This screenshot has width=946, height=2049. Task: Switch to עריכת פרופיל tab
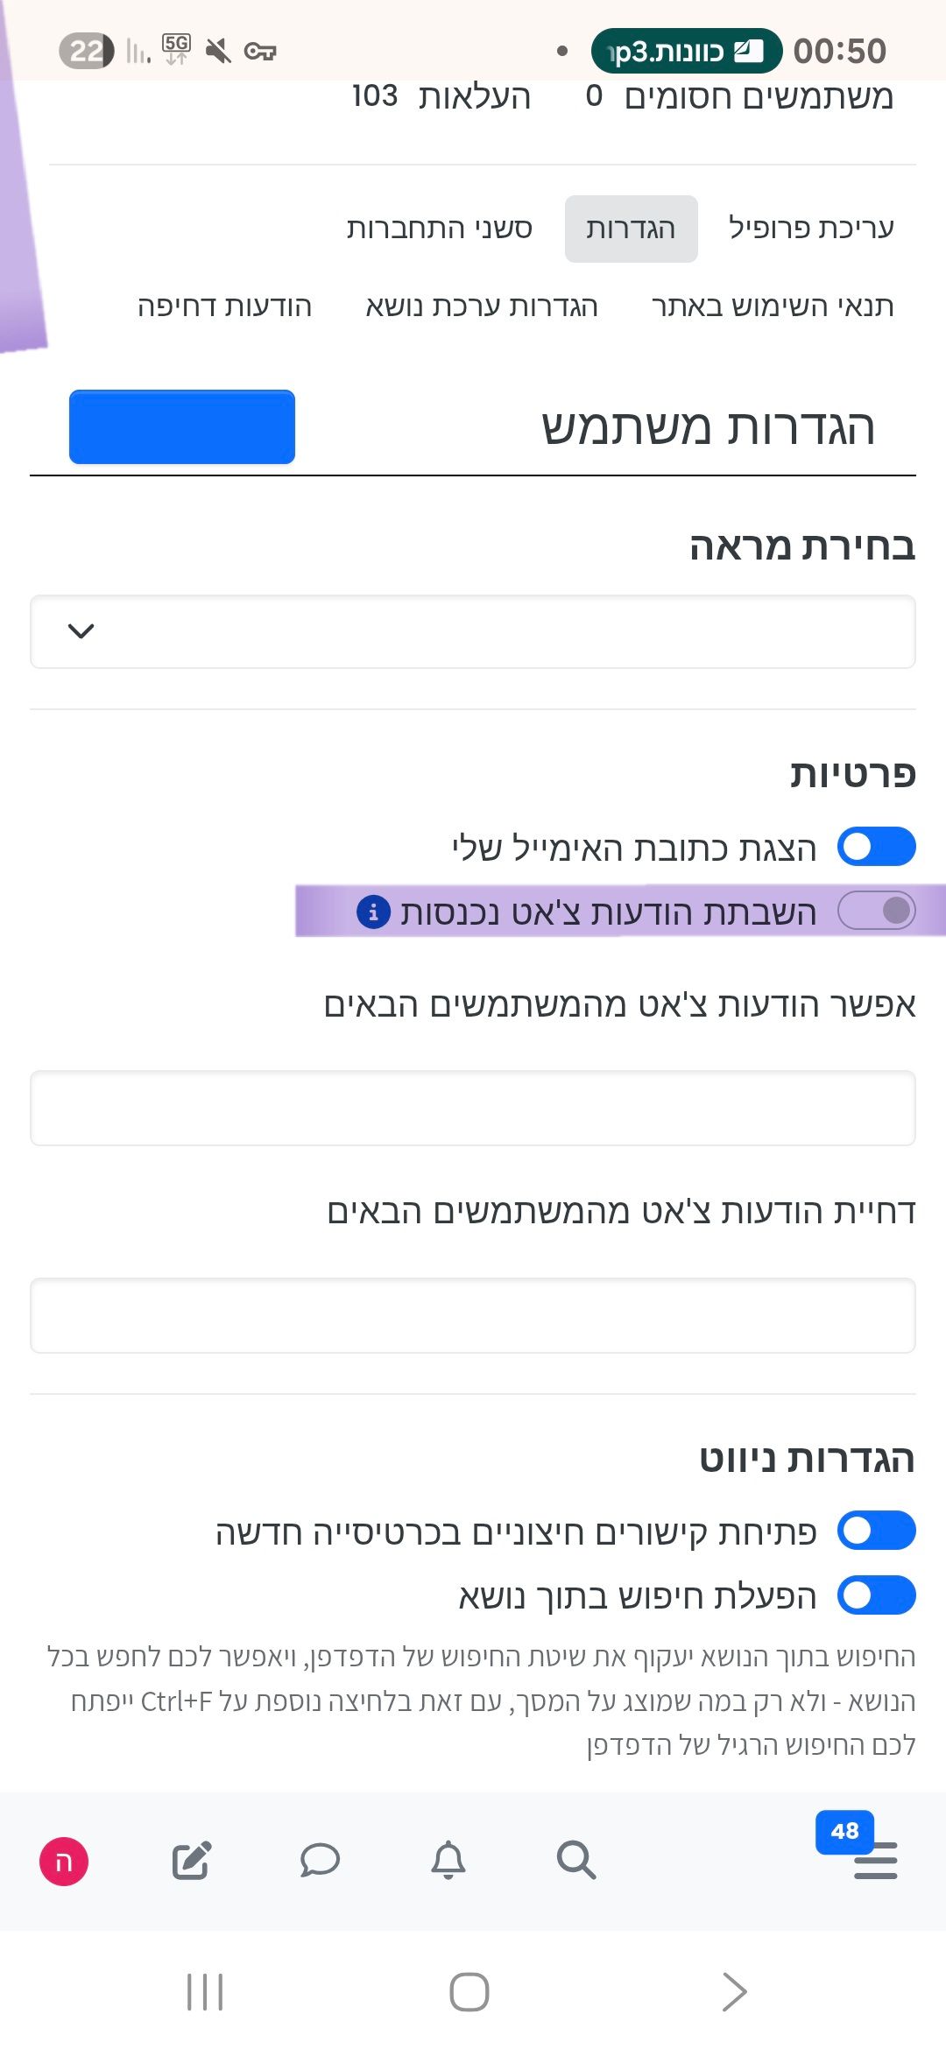pos(811,229)
